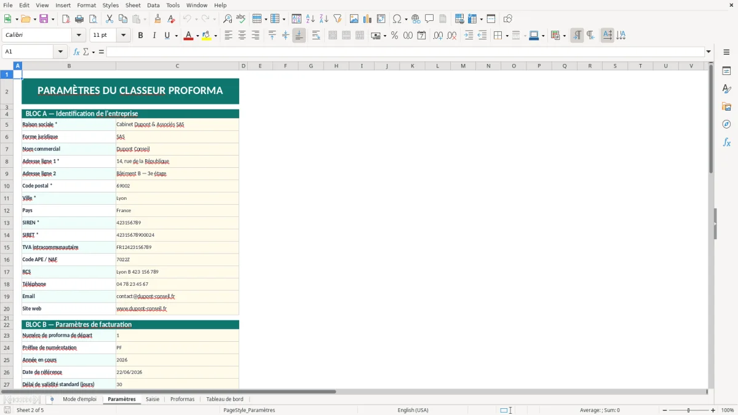
Task: Open the Select Function sum dropdown arrow
Action: (93, 52)
